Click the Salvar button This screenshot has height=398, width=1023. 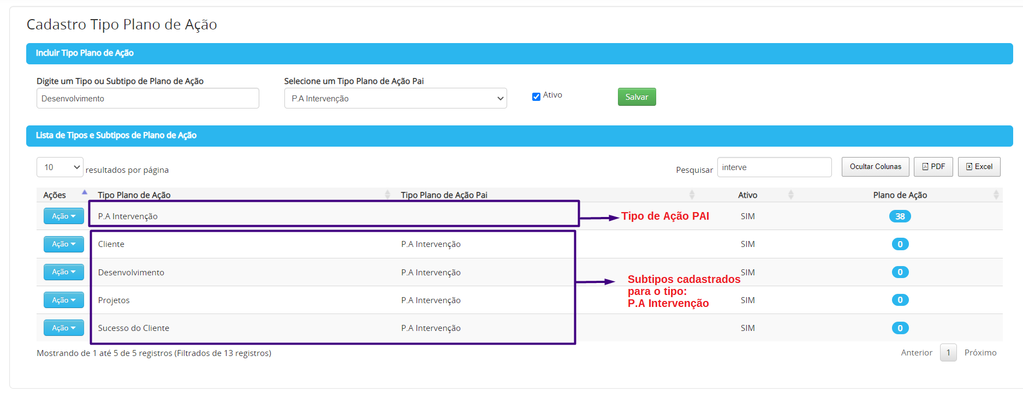(637, 97)
